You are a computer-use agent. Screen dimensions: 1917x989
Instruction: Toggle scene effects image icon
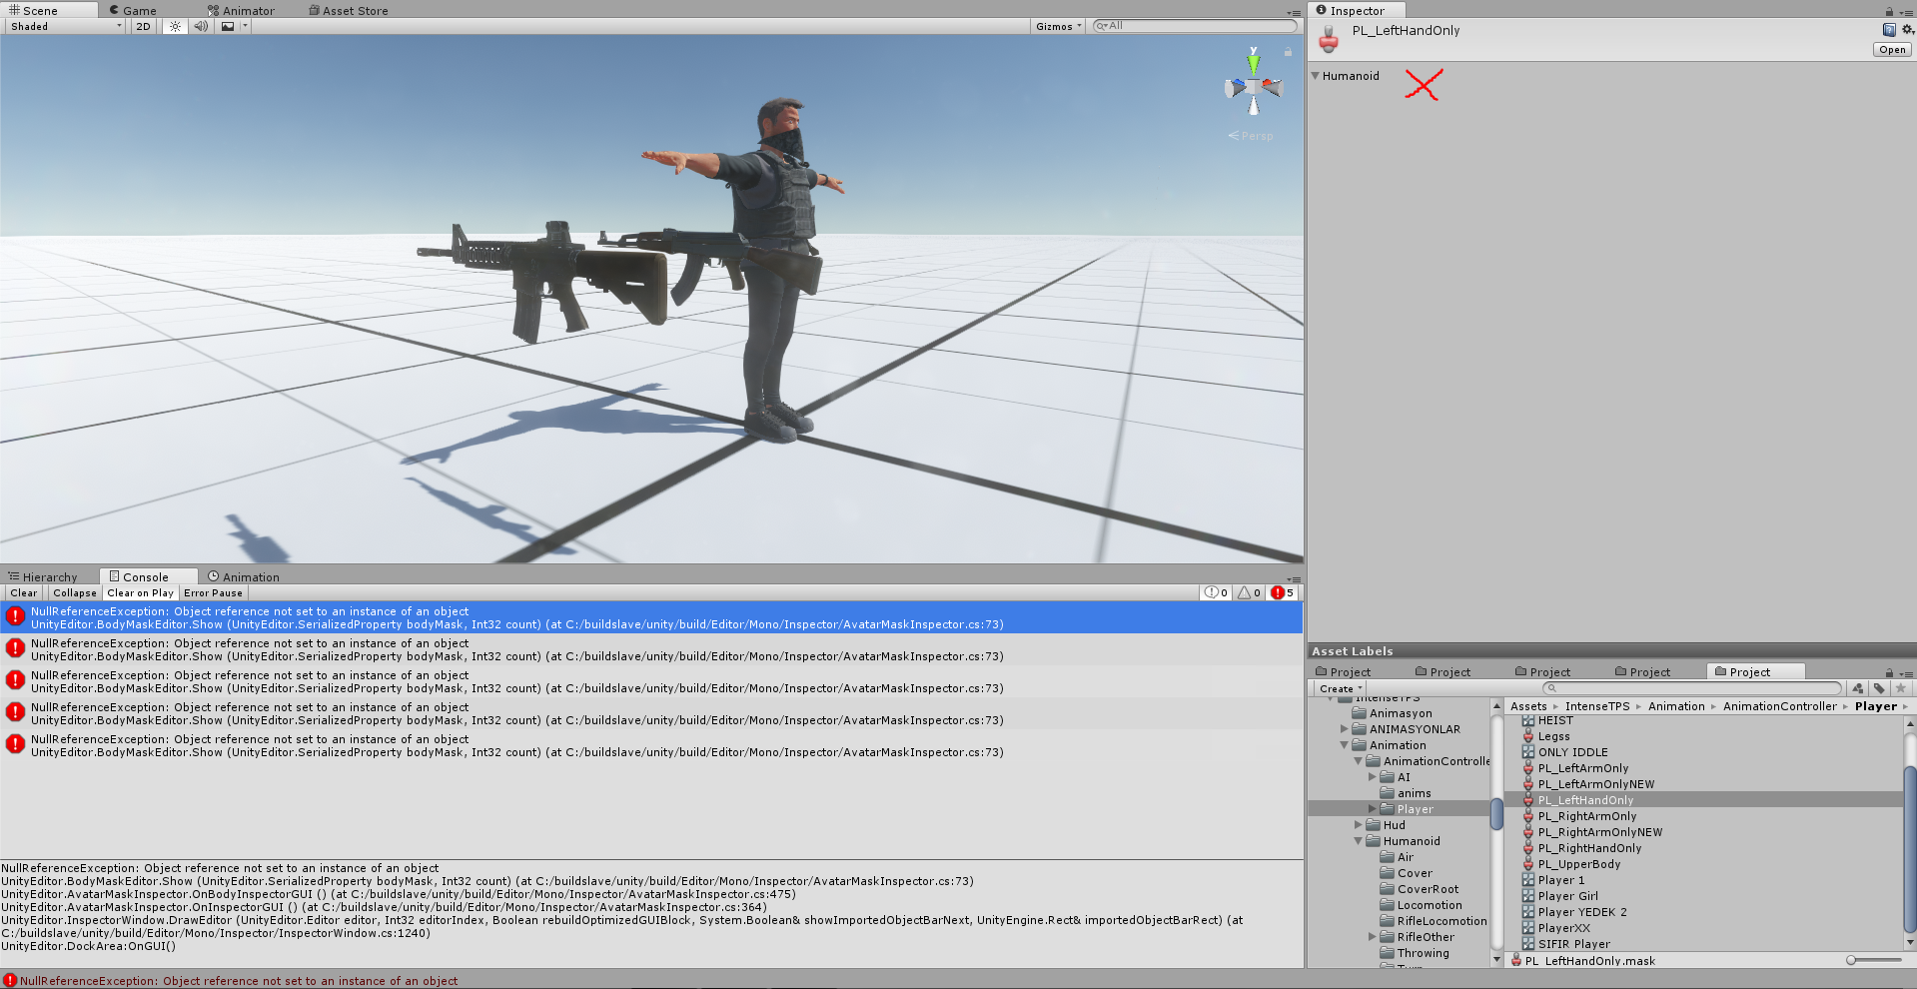[x=228, y=26]
